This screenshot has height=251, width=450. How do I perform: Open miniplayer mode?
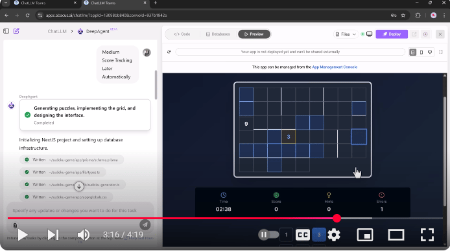click(365, 235)
